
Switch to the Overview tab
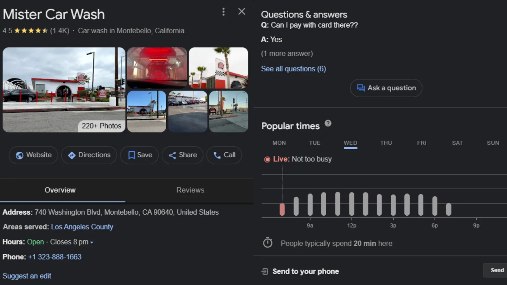[60, 190]
